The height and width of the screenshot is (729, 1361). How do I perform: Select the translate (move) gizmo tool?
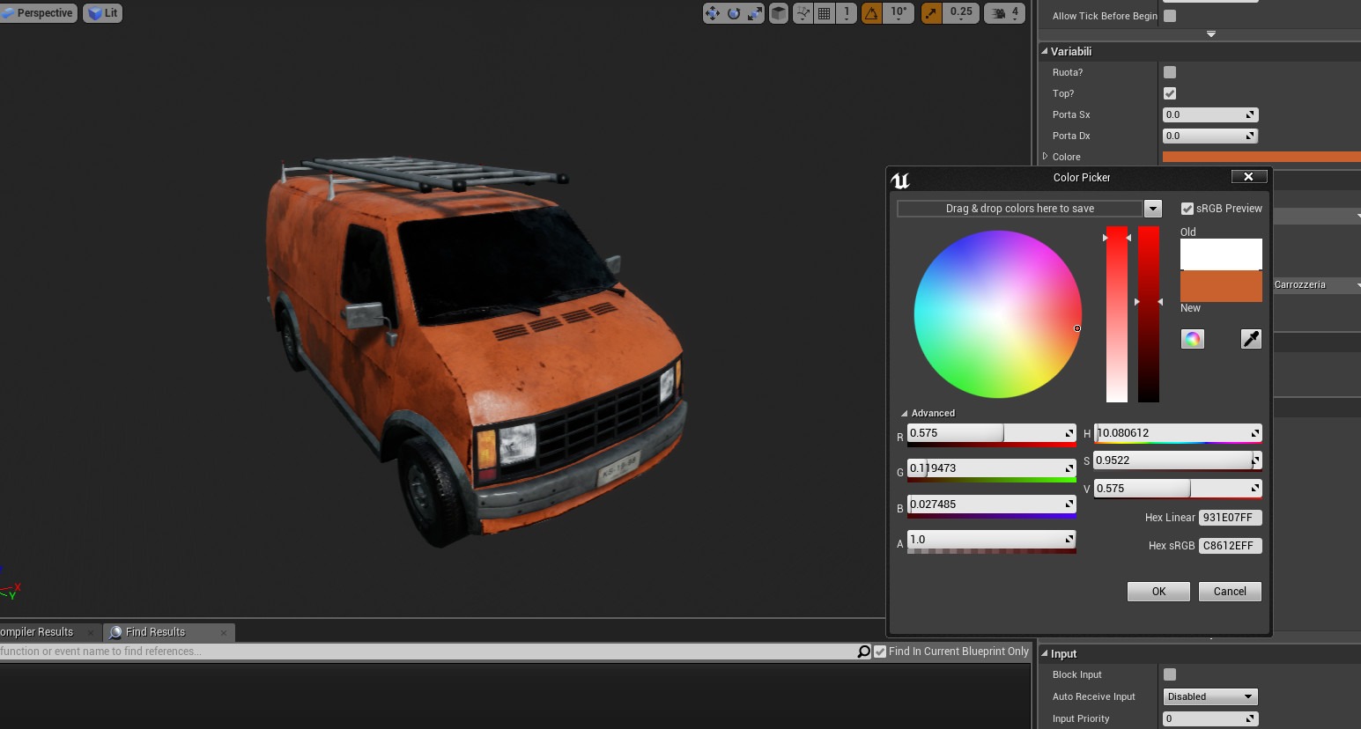pos(713,13)
